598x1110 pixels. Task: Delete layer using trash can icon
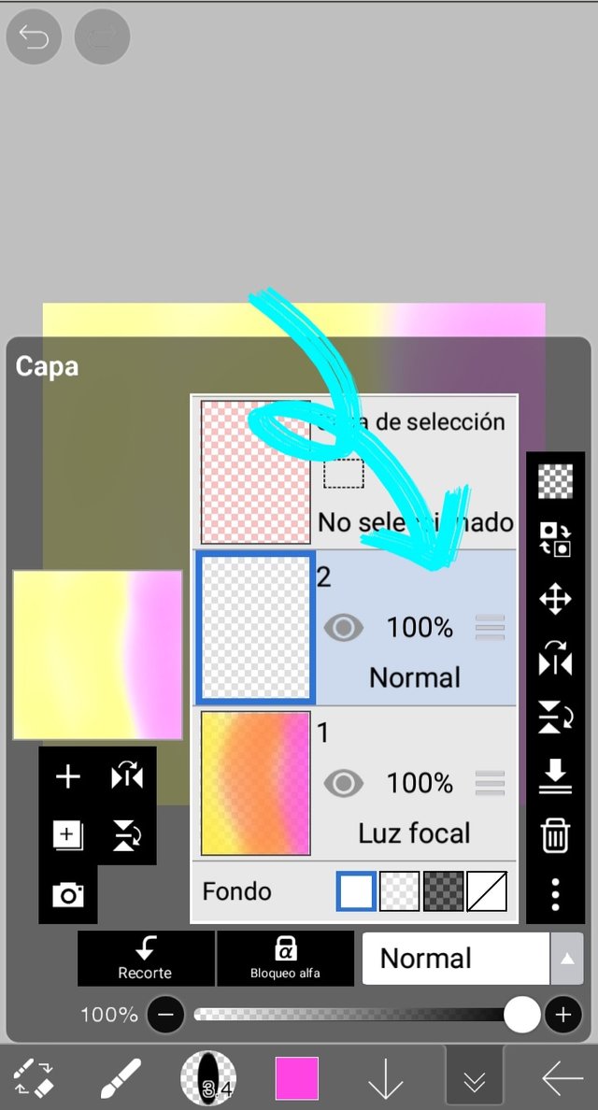pos(556,835)
